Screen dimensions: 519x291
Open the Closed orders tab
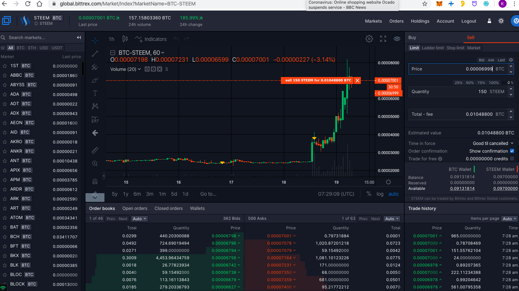click(x=168, y=208)
